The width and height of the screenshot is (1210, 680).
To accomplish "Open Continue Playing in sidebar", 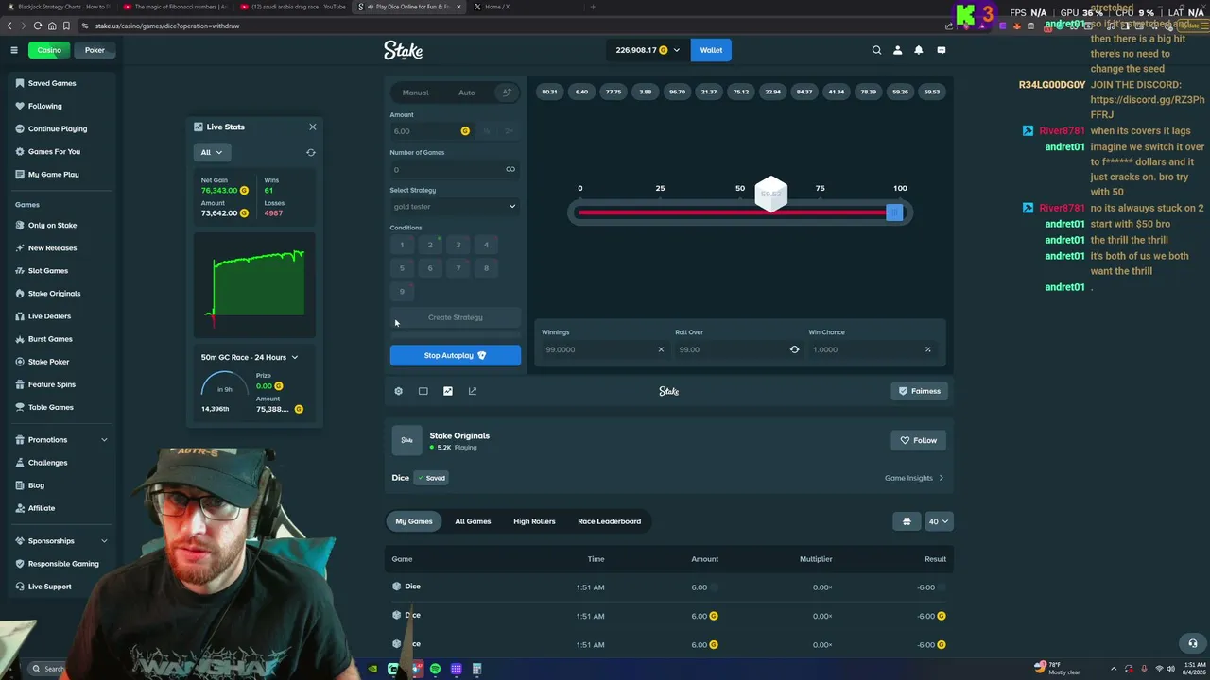I will click(x=58, y=128).
